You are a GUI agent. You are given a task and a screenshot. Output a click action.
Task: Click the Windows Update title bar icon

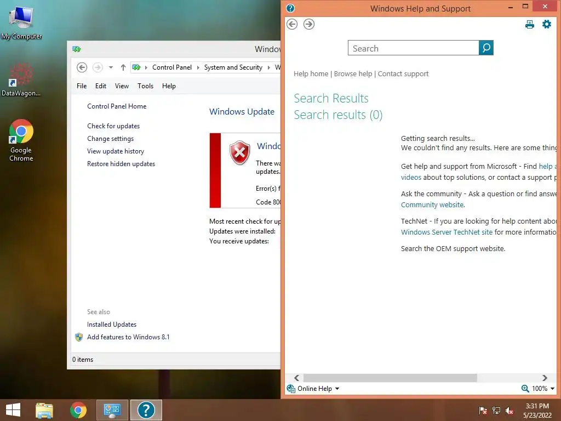coord(77,49)
